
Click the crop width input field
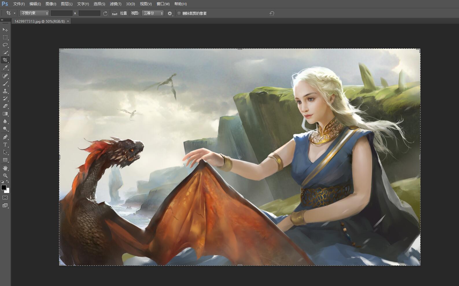[62, 13]
